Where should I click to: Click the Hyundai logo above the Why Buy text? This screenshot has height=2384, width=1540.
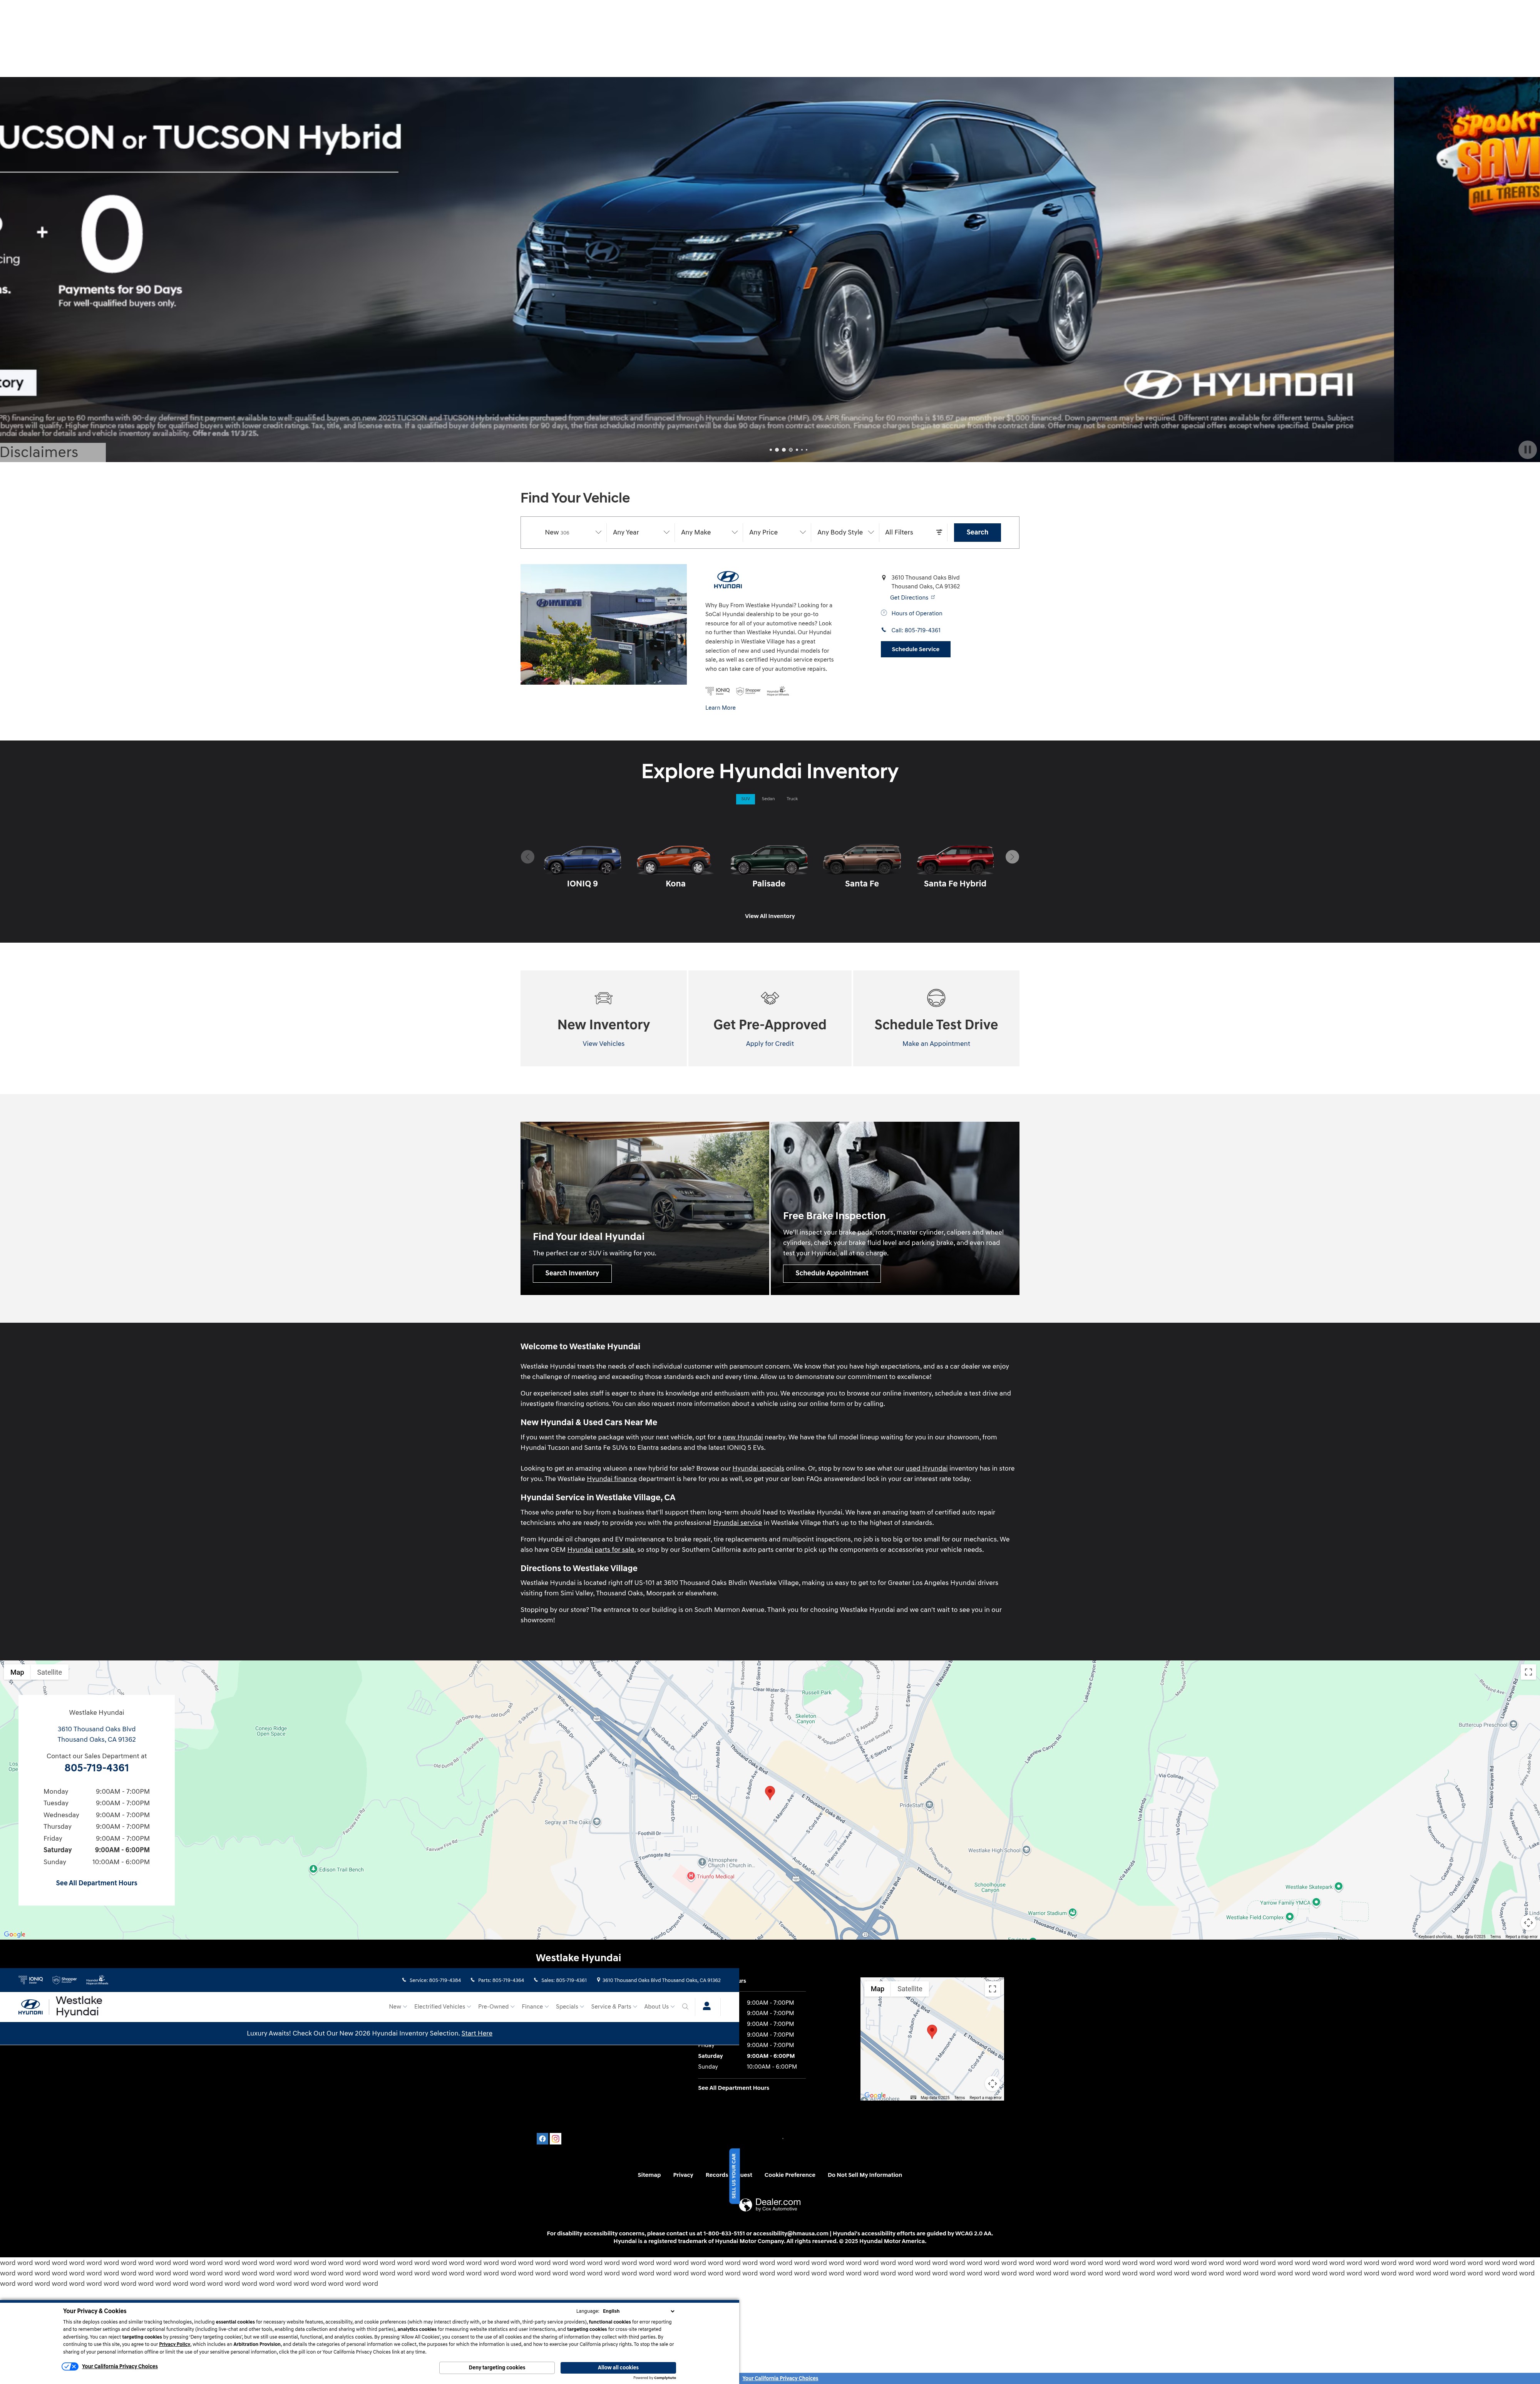click(x=728, y=579)
